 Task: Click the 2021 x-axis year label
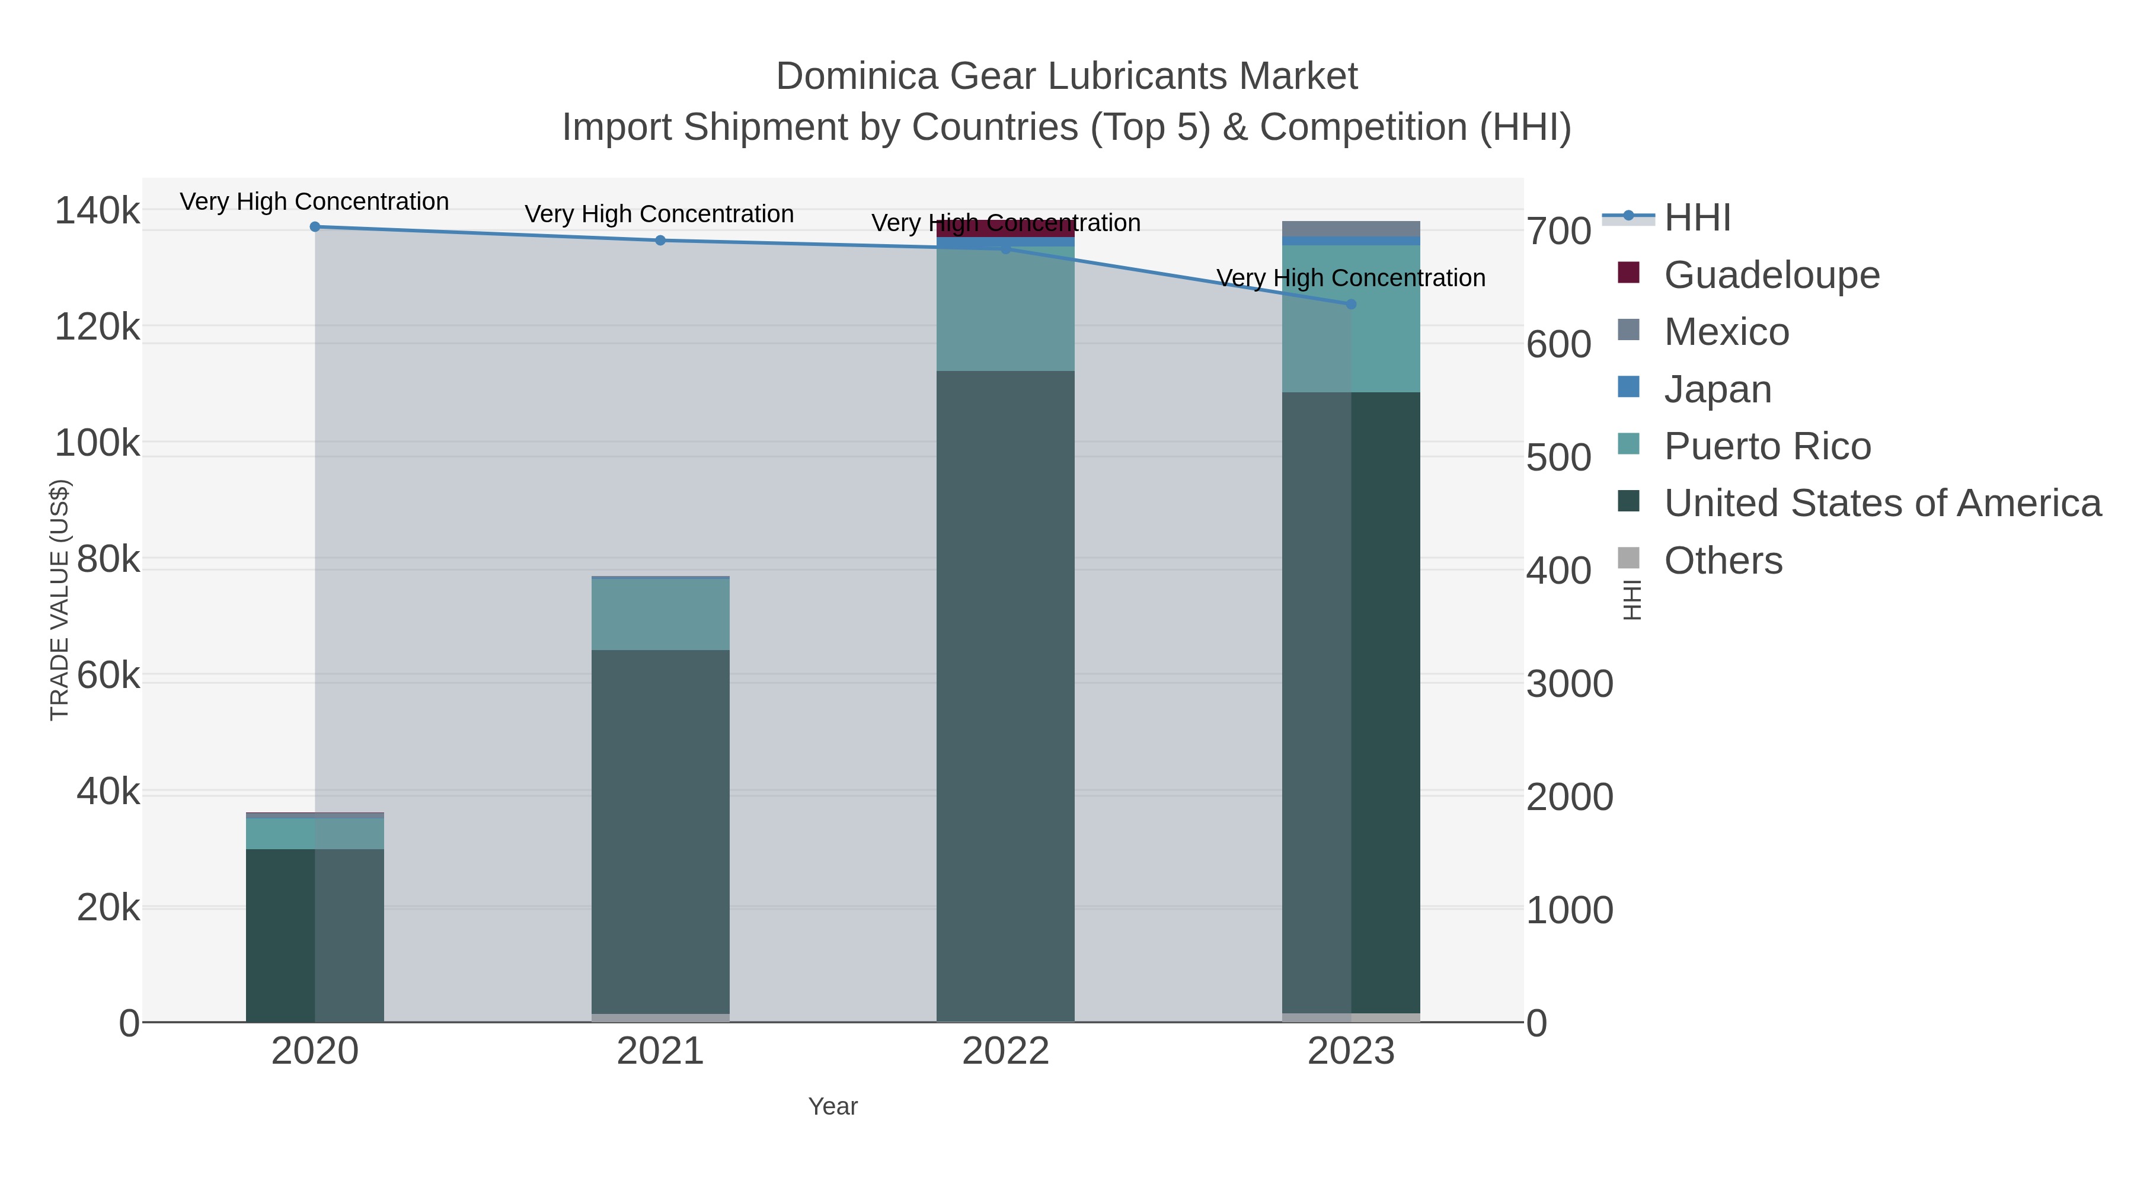(660, 1052)
